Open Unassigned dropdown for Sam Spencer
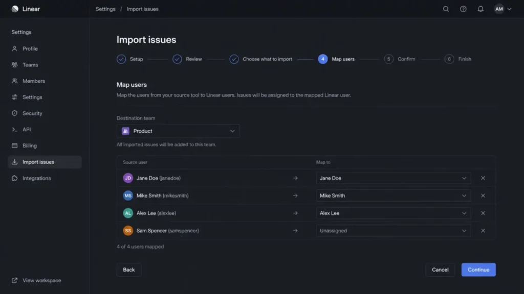This screenshot has height=294, width=524. coord(394,231)
